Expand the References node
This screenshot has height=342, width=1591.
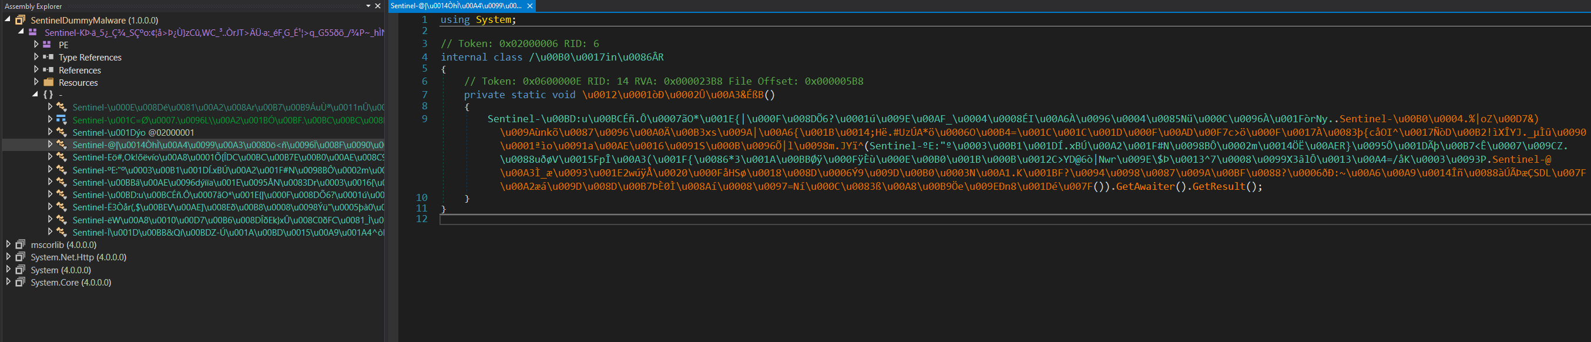click(x=36, y=70)
